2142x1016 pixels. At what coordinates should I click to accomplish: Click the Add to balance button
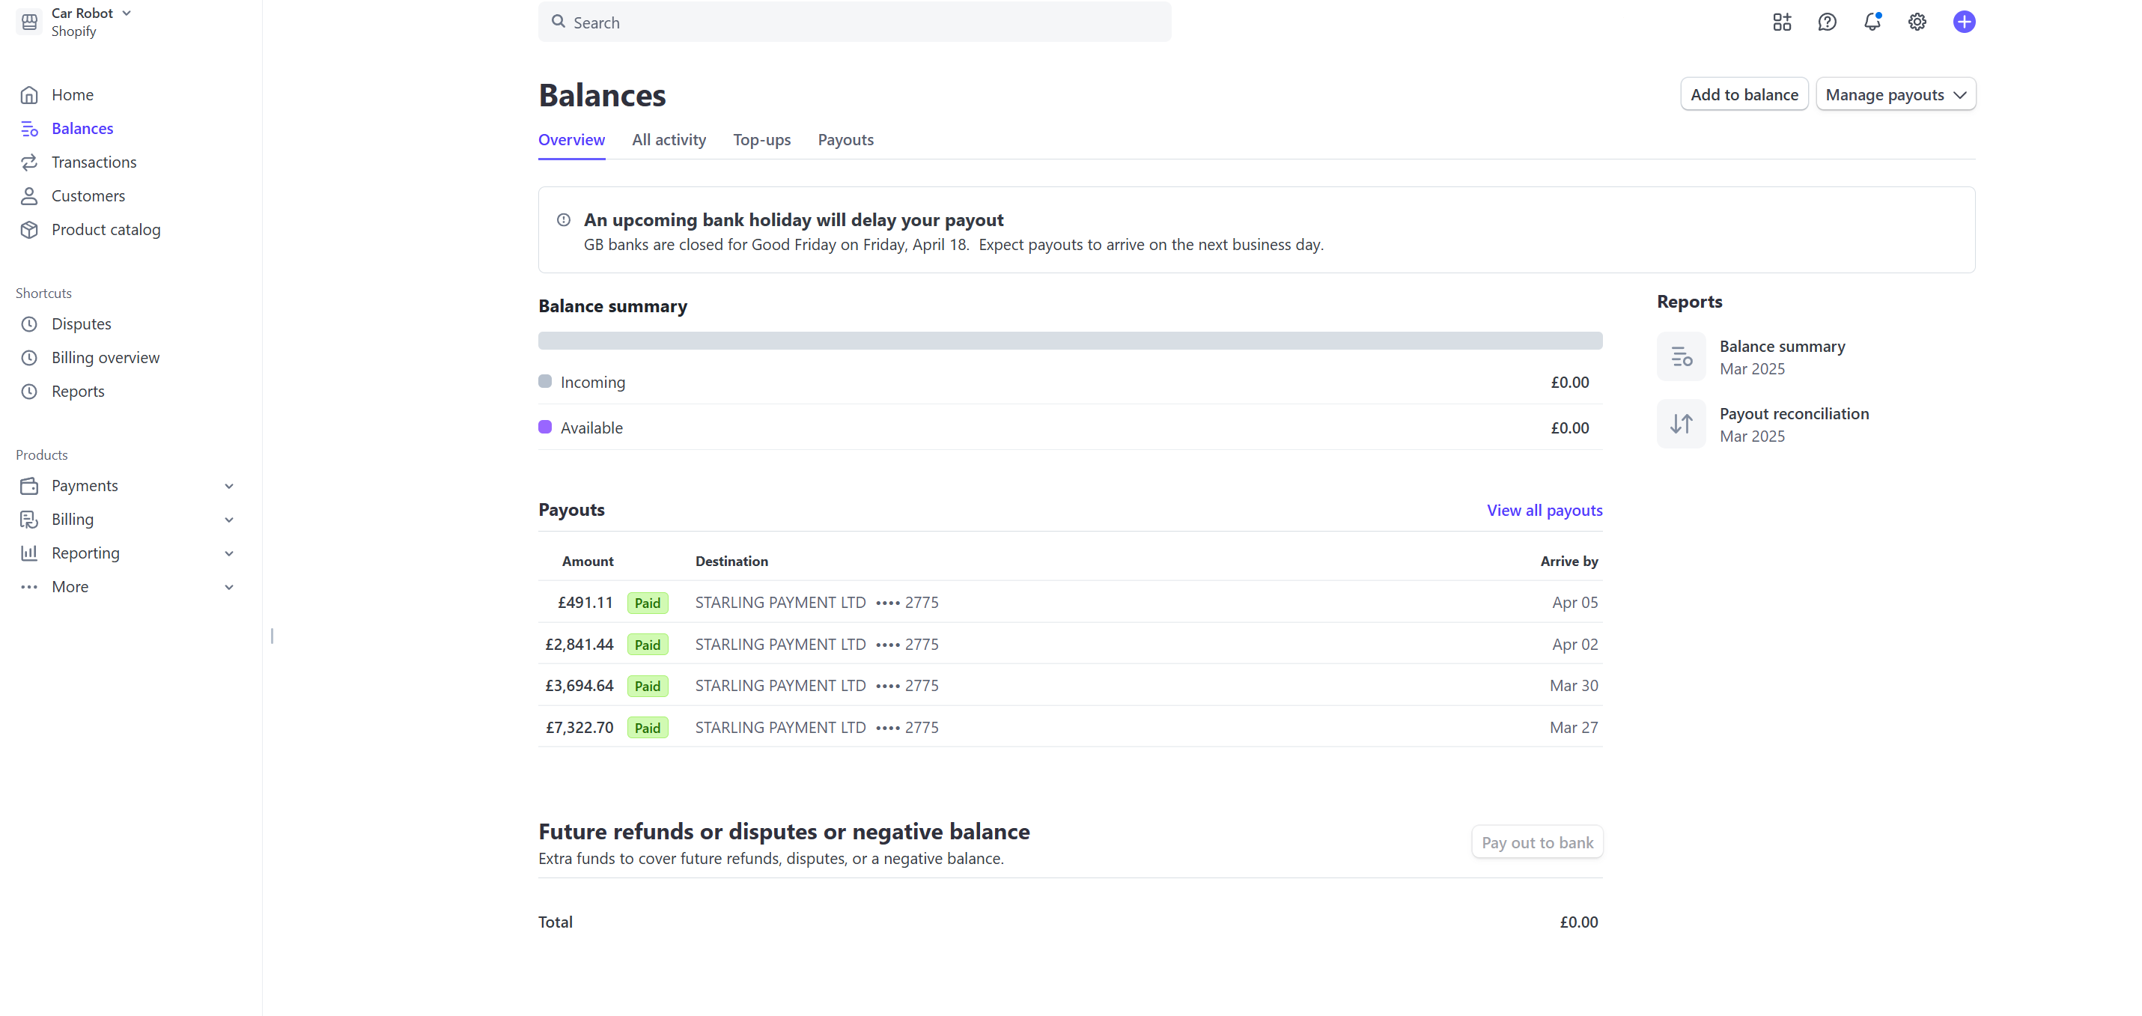click(1744, 95)
